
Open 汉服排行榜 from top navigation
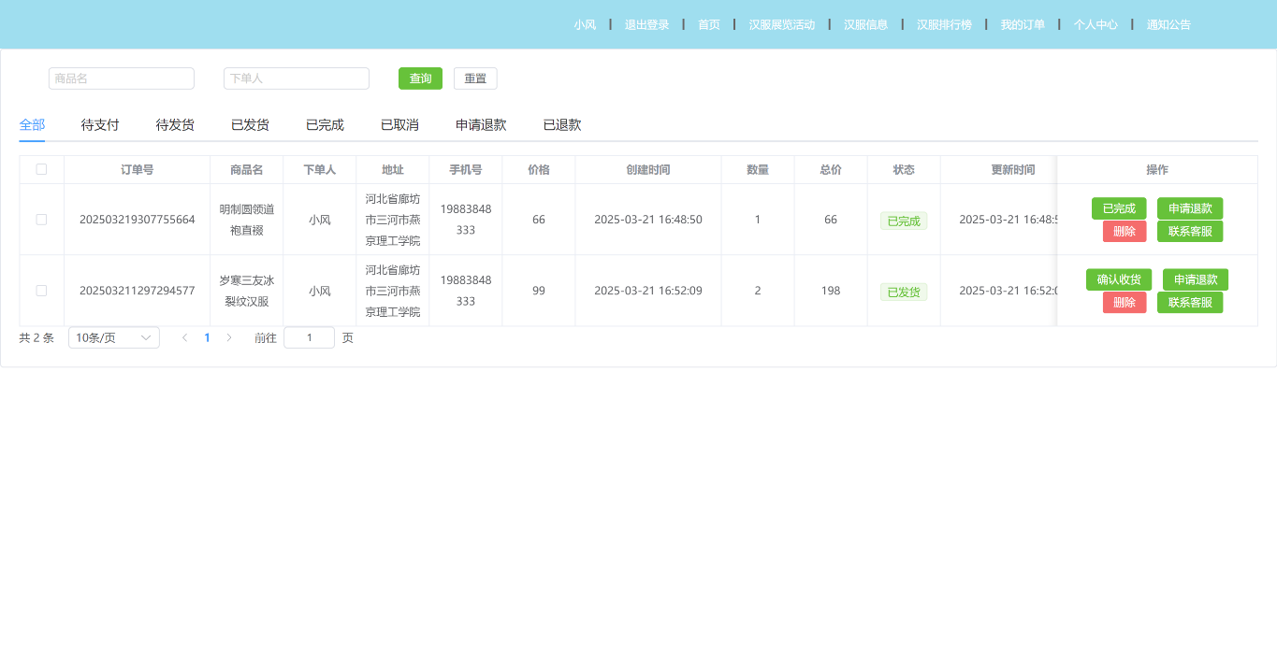coord(945,24)
